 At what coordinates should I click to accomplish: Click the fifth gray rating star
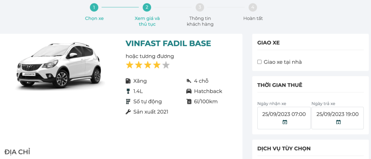(x=166, y=65)
